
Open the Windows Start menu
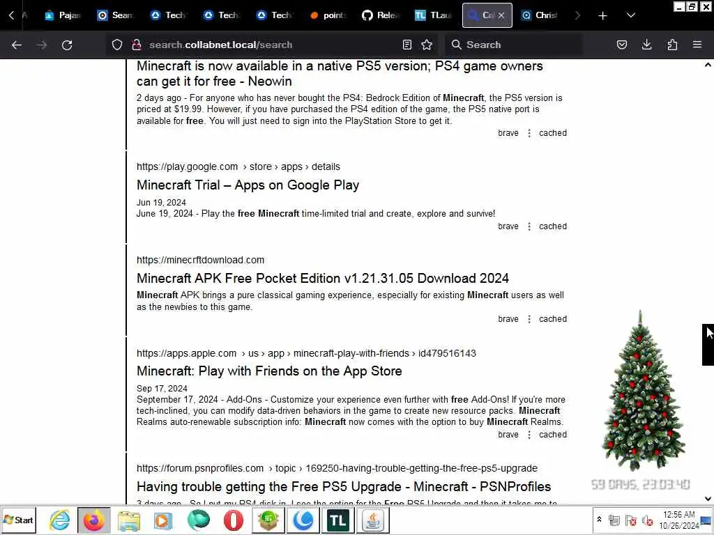18,520
